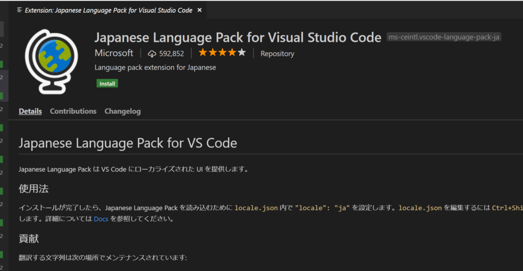Click the Language pack extension for Japanese description

[x=155, y=67]
